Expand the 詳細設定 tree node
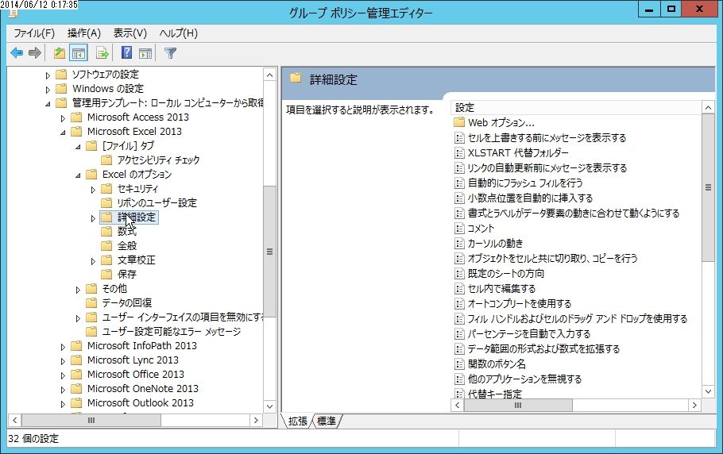723x454 pixels. [x=93, y=217]
